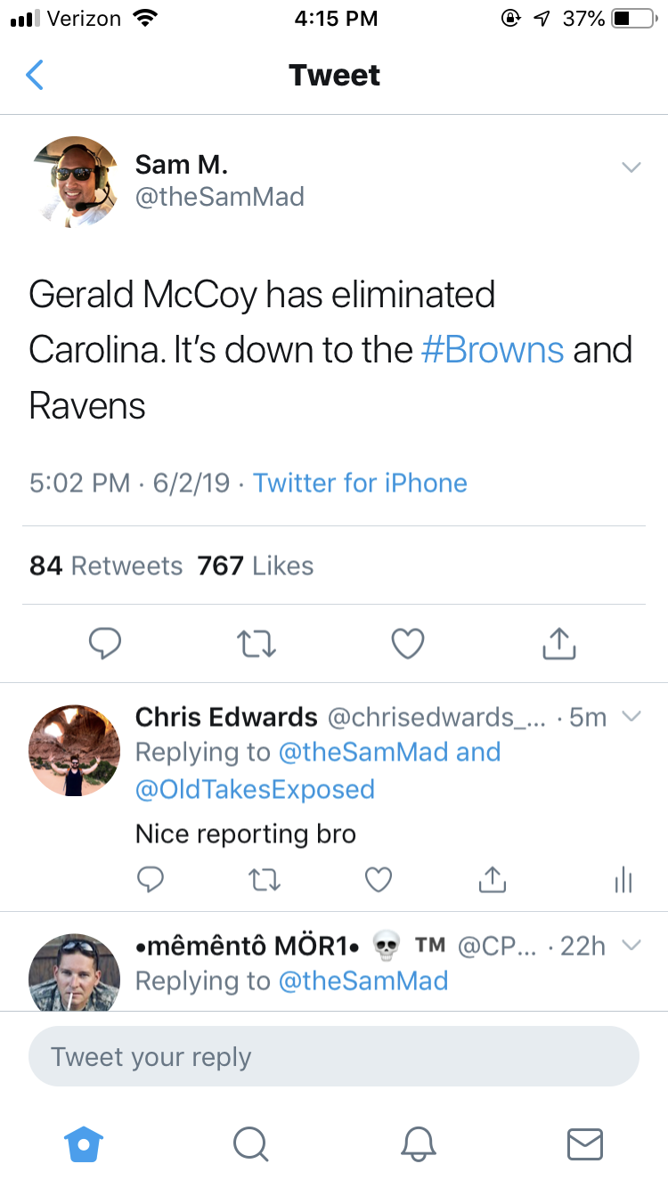Open the Messages envelope tab
The width and height of the screenshot is (668, 1188).
coord(585,1143)
